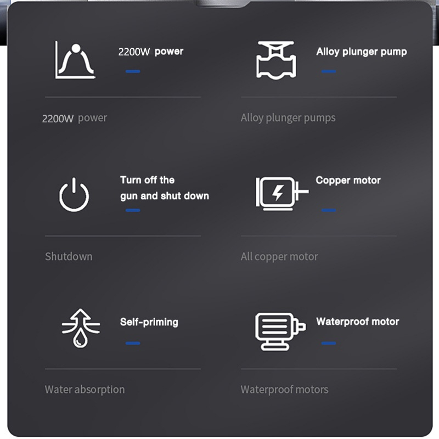Click blue accent dash under 'Self-priming'
The image size is (439, 439).
click(x=133, y=344)
